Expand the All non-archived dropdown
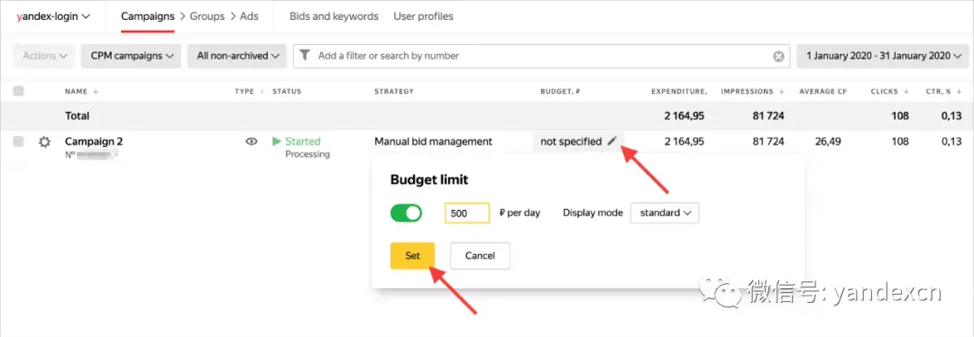The width and height of the screenshot is (974, 337). [237, 56]
